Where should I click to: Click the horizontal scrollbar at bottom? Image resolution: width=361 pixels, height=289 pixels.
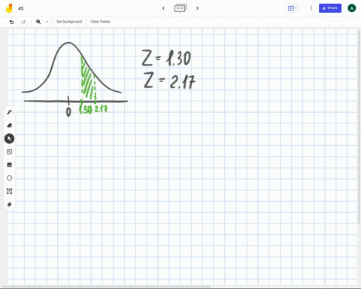106,286
